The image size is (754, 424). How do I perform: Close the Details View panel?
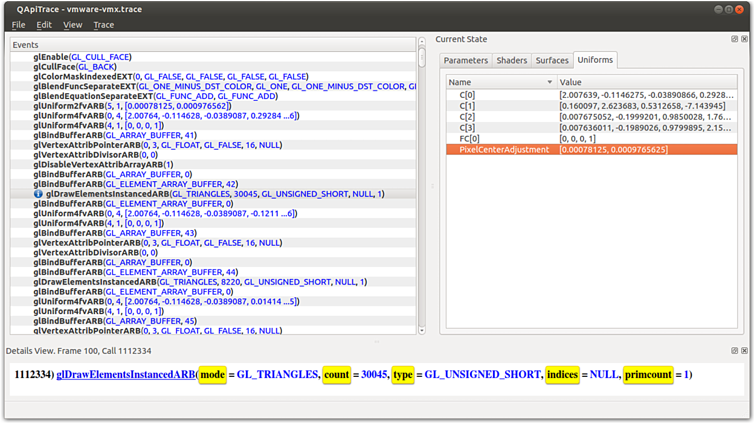click(743, 351)
